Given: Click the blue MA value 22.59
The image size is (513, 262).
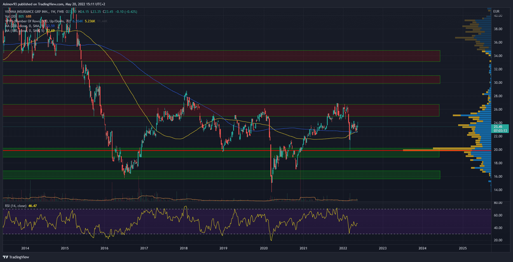Looking at the screenshot, I should (x=51, y=26).
